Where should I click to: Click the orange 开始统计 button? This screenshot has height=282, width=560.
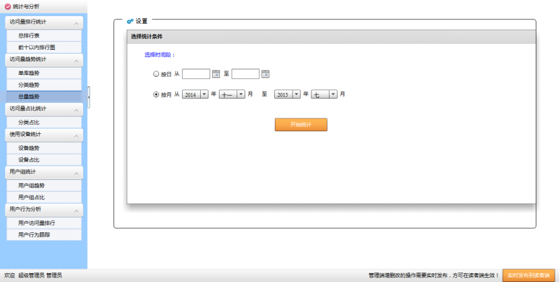301,125
